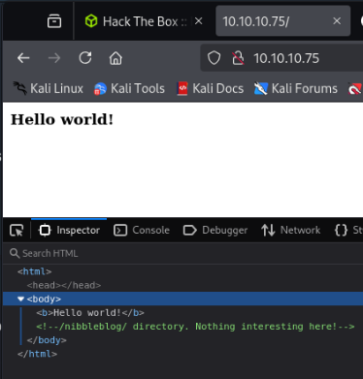The width and height of the screenshot is (363, 379).
Task: Go forward one page
Action: [x=54, y=58]
